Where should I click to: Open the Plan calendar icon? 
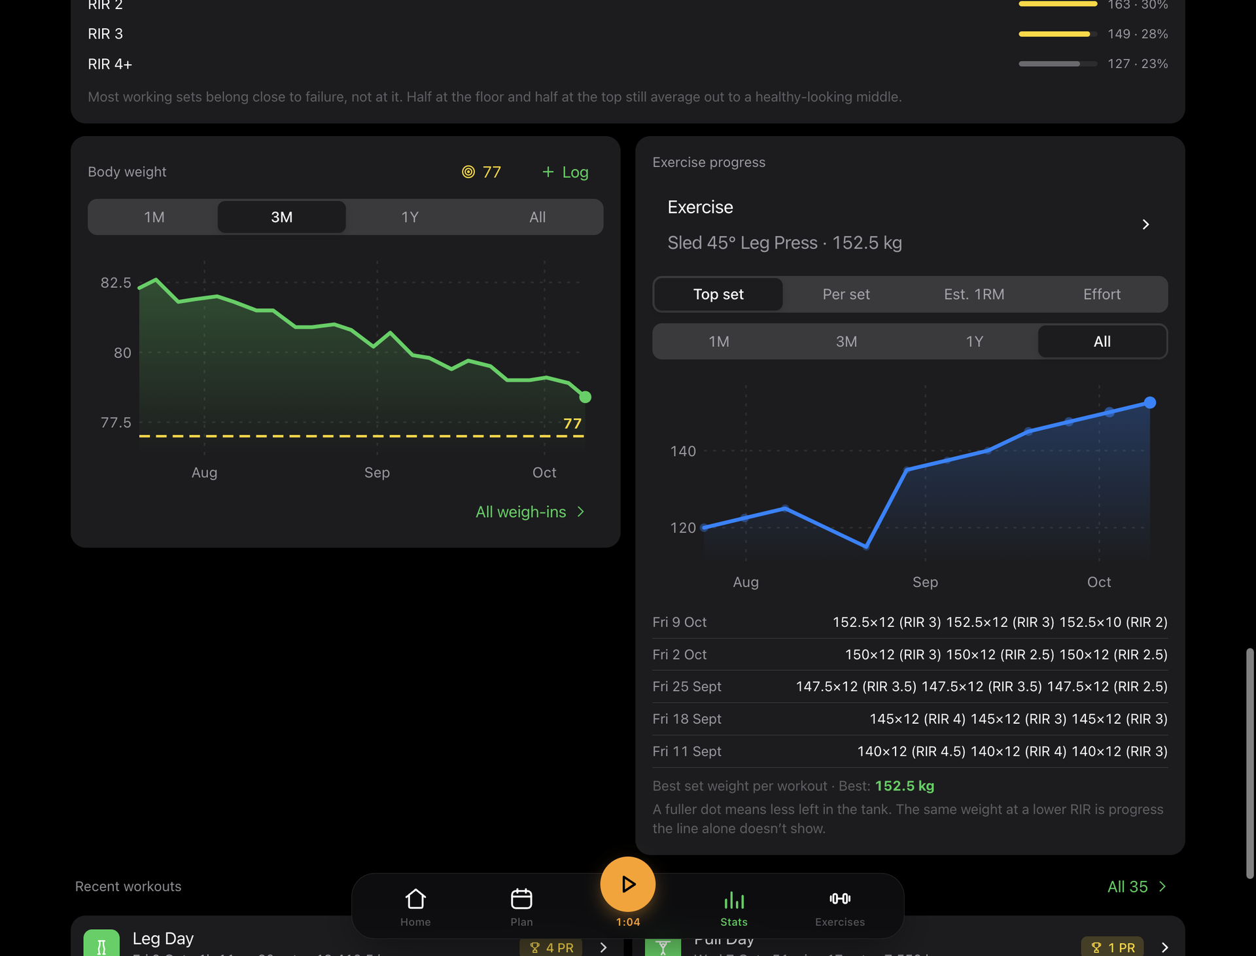click(521, 899)
